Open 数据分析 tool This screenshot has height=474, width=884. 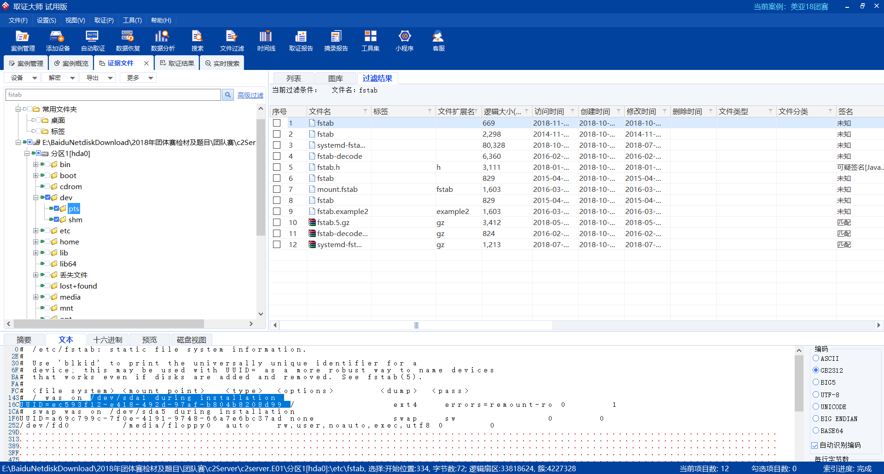(x=163, y=41)
